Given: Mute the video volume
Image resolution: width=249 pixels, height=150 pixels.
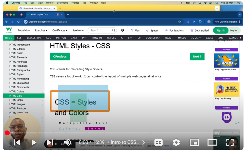Looking at the screenshot, I should (x=67, y=142).
